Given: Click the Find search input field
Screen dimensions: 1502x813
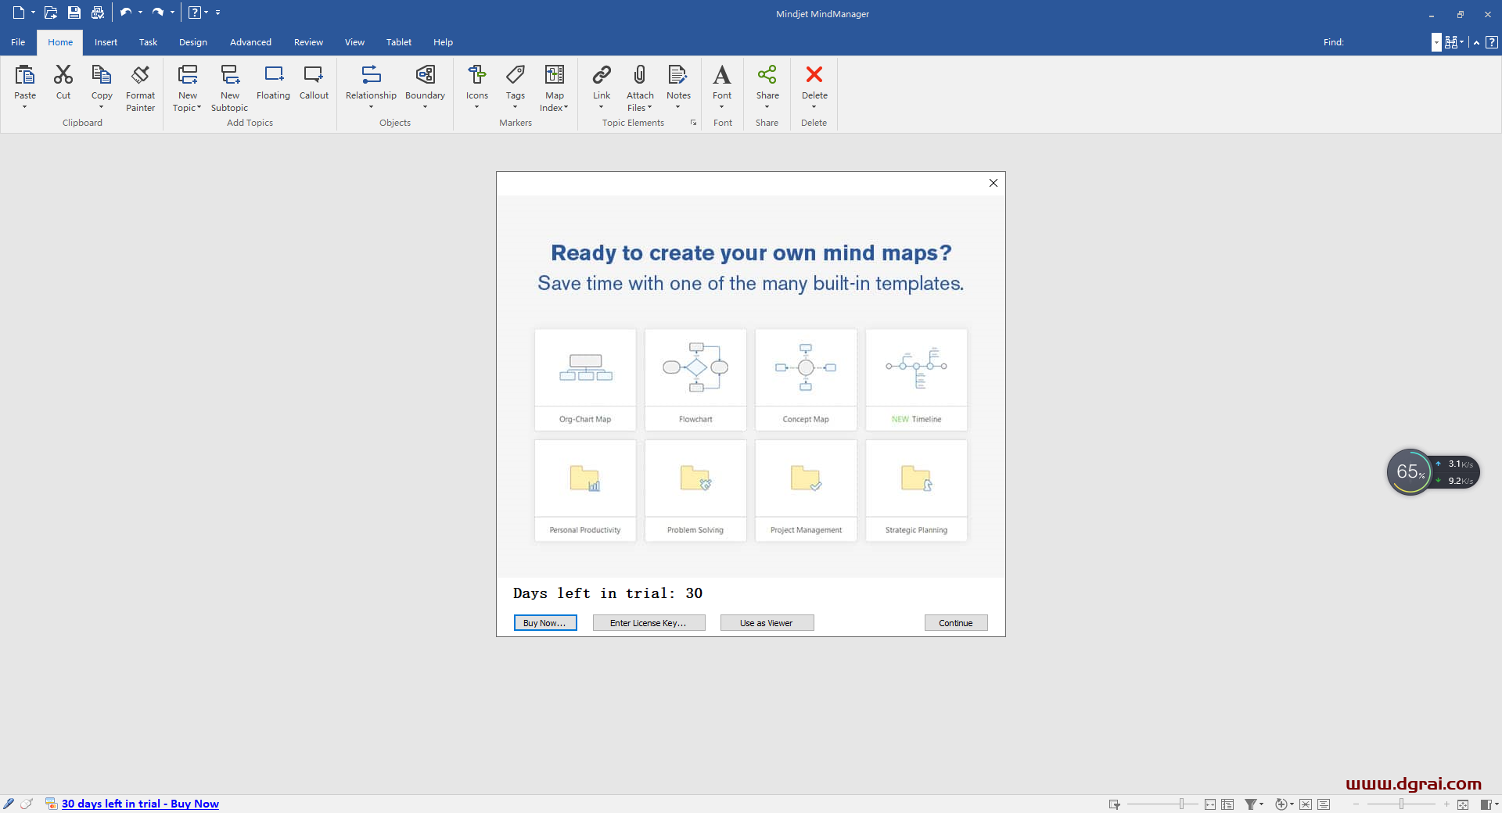Looking at the screenshot, I should click(1389, 42).
